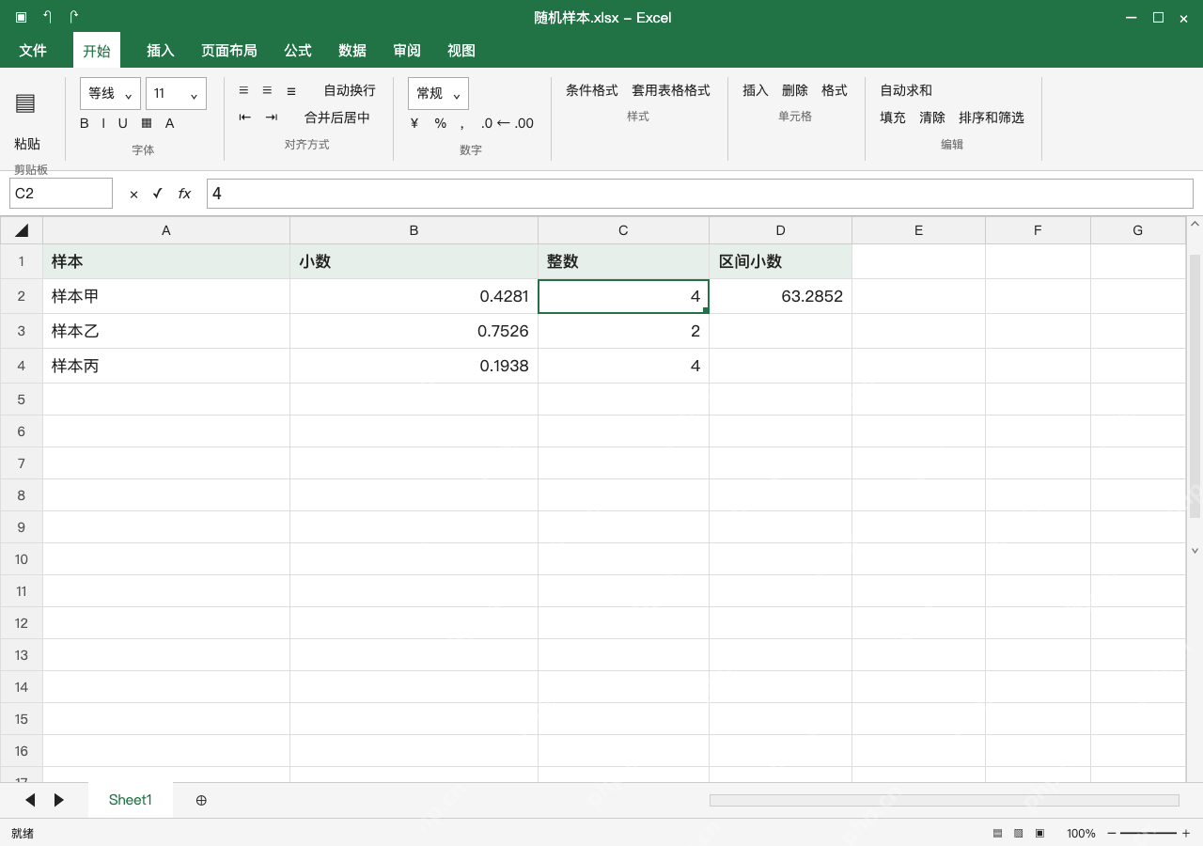Open the 等线 font name dropdown
The width and height of the screenshot is (1203, 846).
(x=110, y=93)
